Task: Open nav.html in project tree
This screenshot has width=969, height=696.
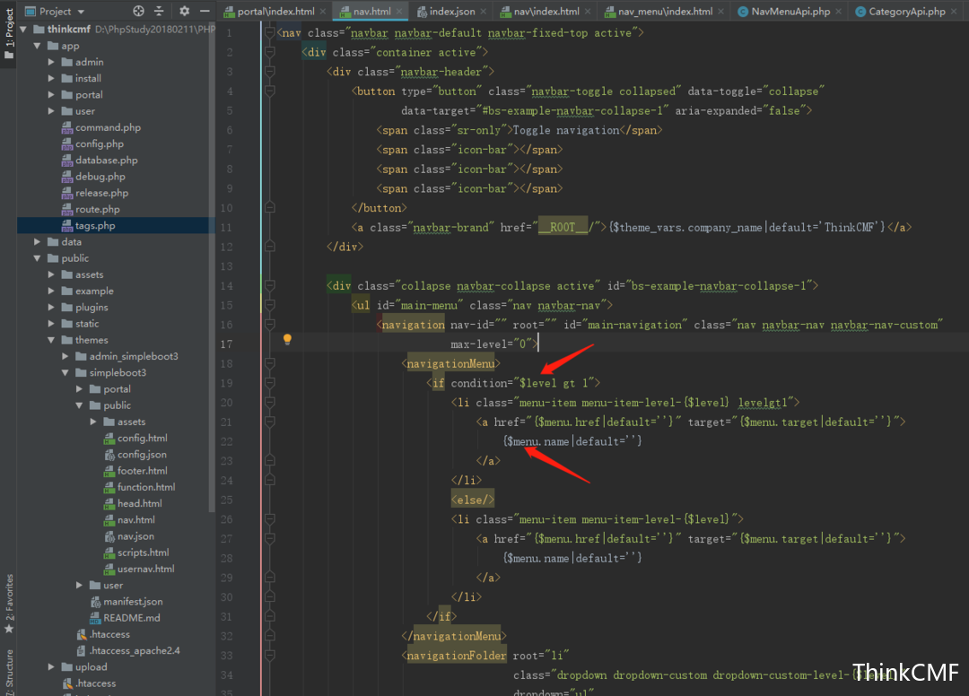Action: tap(136, 520)
